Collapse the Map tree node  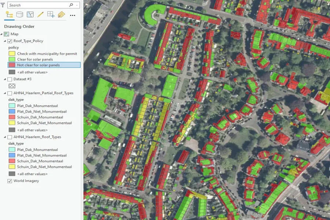pos(2,34)
